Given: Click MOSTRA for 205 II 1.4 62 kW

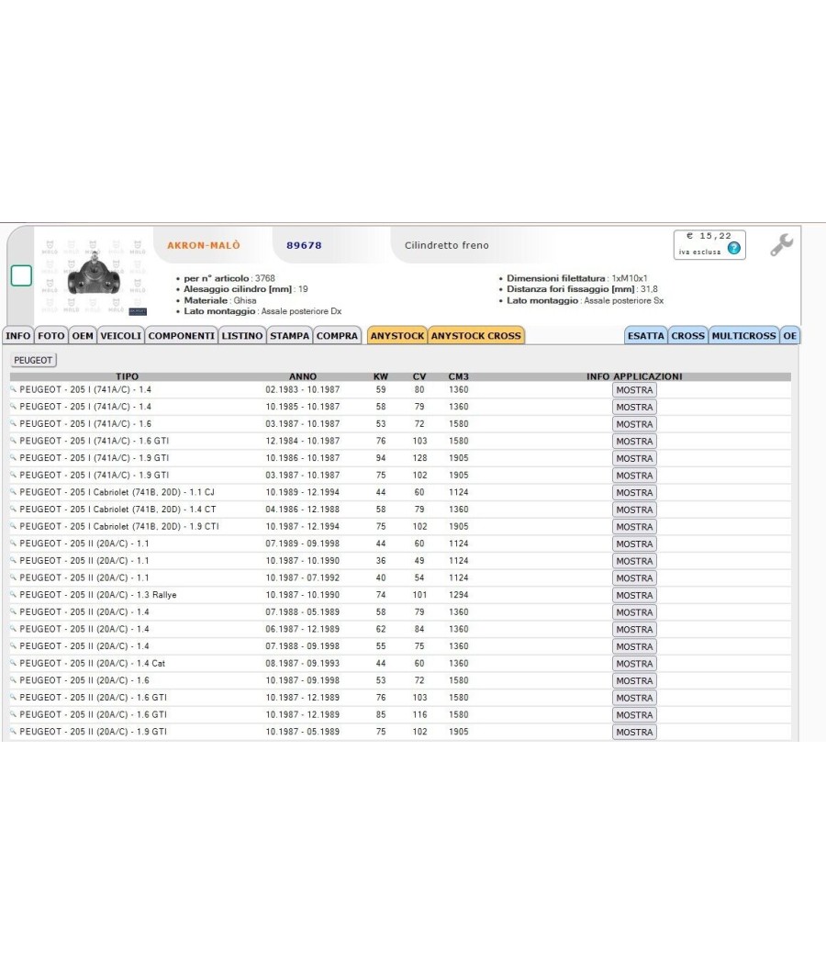Looking at the screenshot, I should pos(634,630).
